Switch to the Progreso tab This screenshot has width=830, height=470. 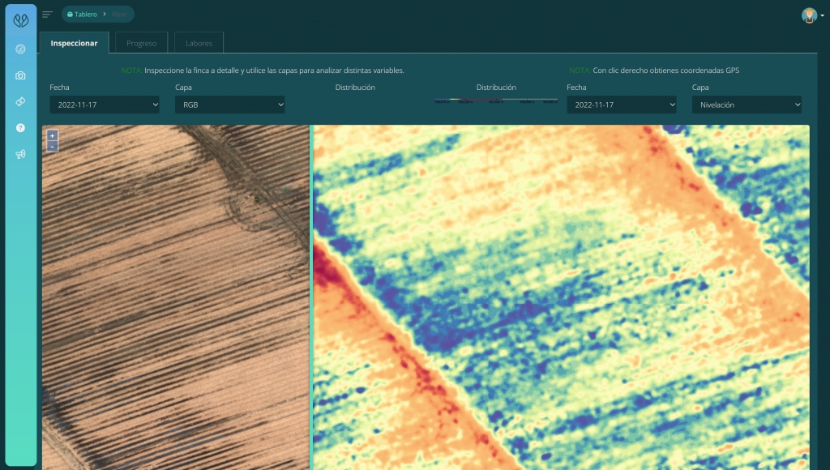[x=142, y=43]
